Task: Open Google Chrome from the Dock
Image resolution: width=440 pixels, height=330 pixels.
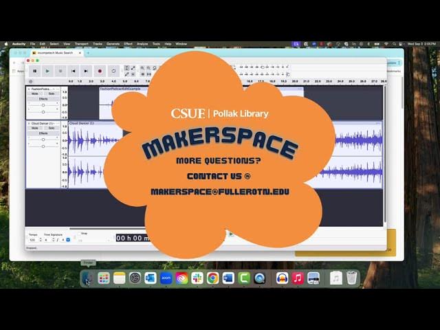Action: click(212, 278)
